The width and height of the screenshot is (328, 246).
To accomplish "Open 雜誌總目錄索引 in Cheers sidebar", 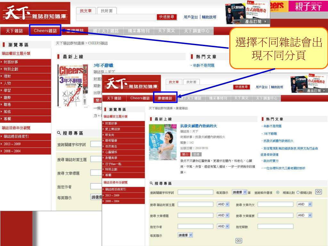I will 26,136.
